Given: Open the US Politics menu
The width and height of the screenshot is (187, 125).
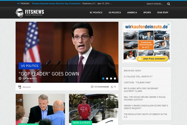Looking at the screenshot, I should [x=115, y=12].
